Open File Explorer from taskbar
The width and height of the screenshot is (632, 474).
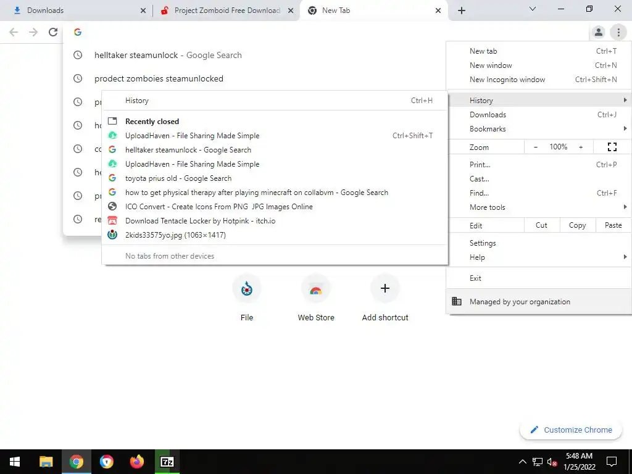click(x=46, y=462)
